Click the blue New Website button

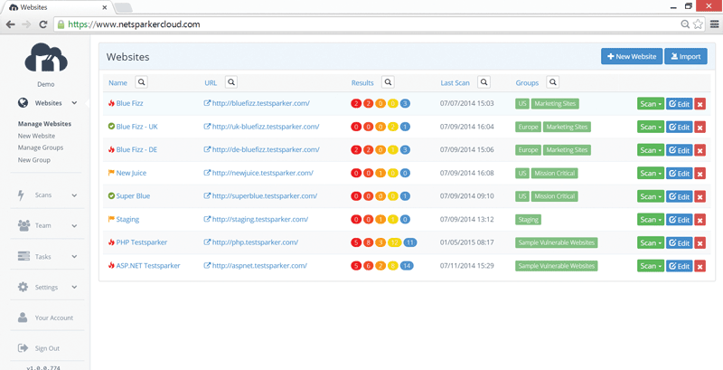632,56
